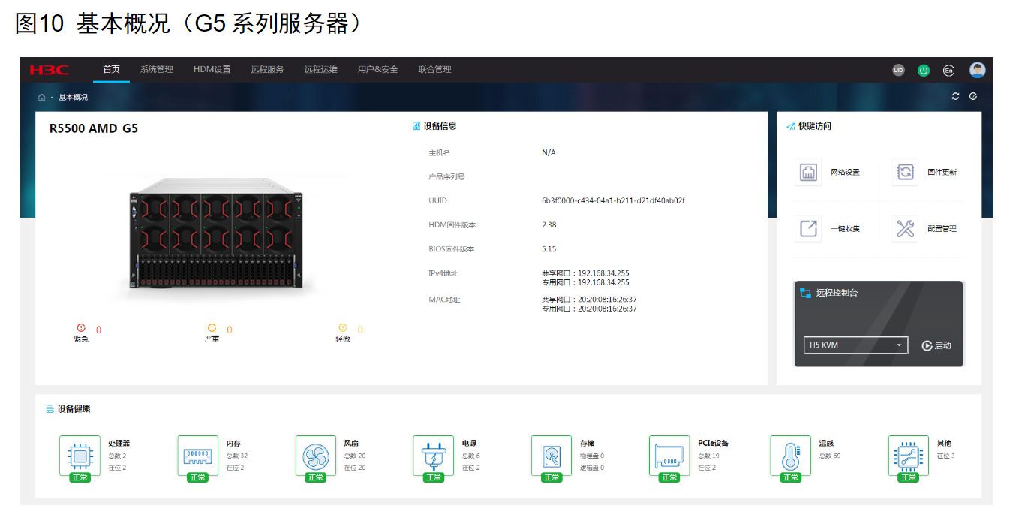This screenshot has width=1013, height=518.
Task: Open the H5 KVM dropdown
Action: [x=855, y=345]
